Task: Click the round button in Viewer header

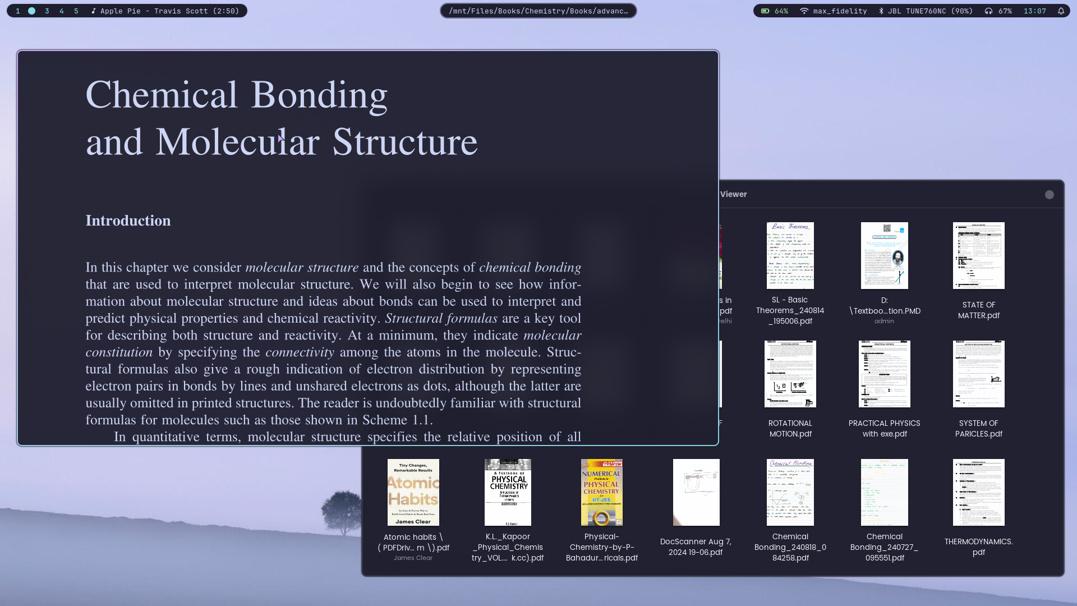Action: click(1049, 195)
